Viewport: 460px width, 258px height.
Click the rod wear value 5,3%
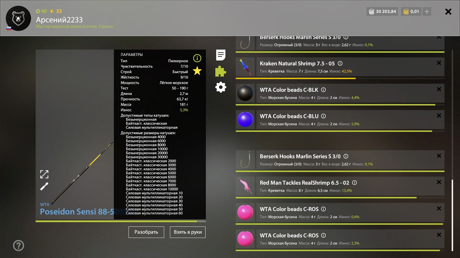184,110
